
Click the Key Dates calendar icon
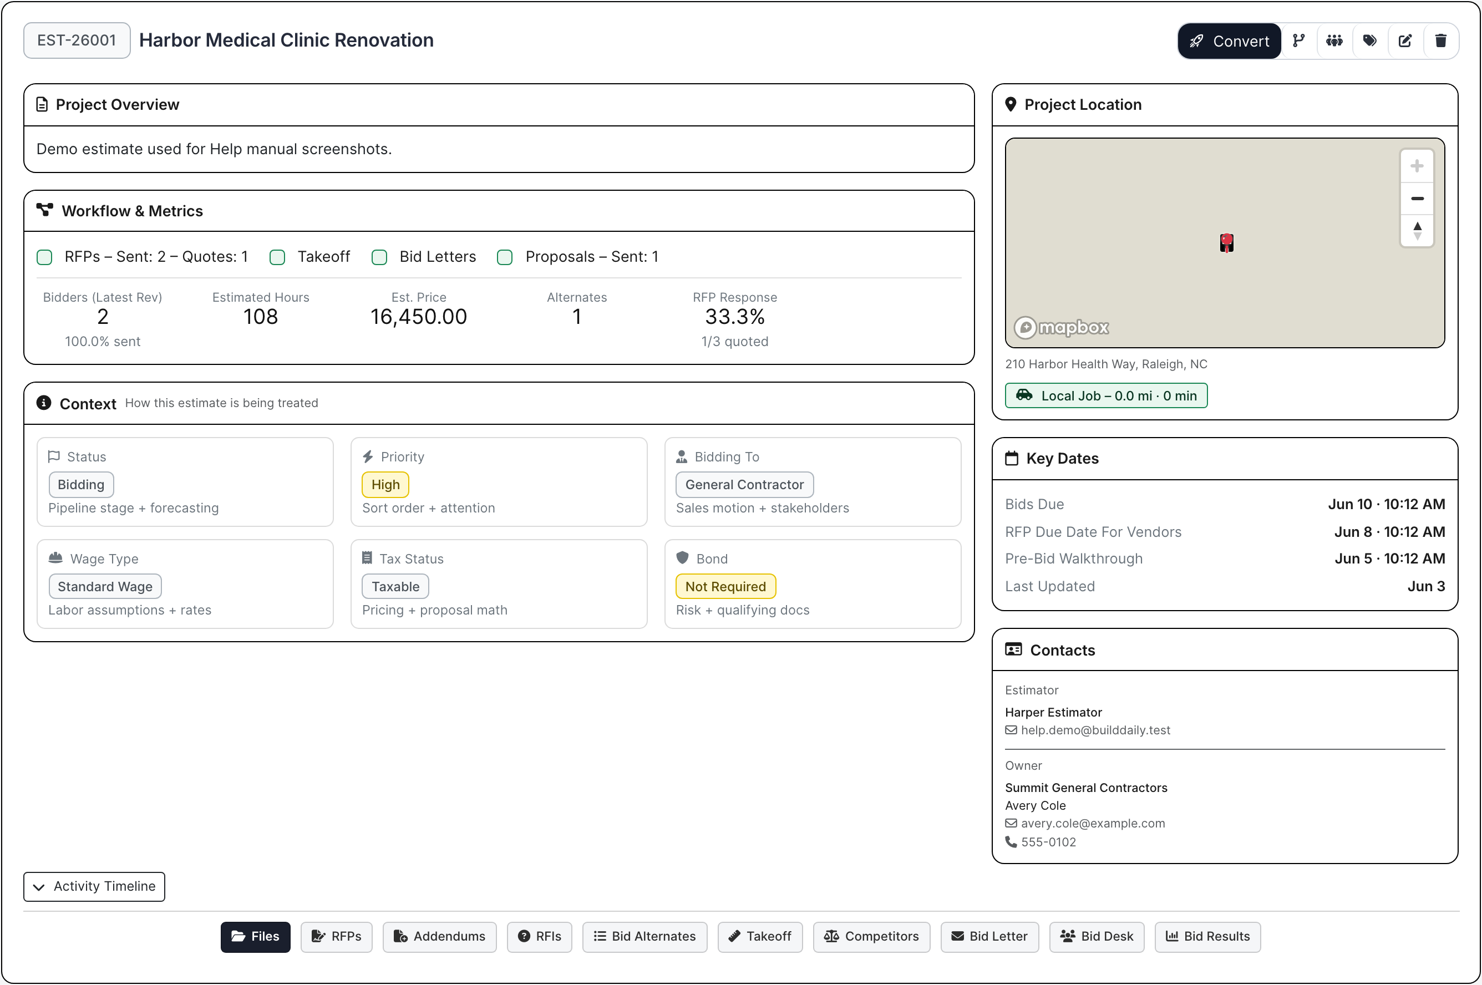1012,458
